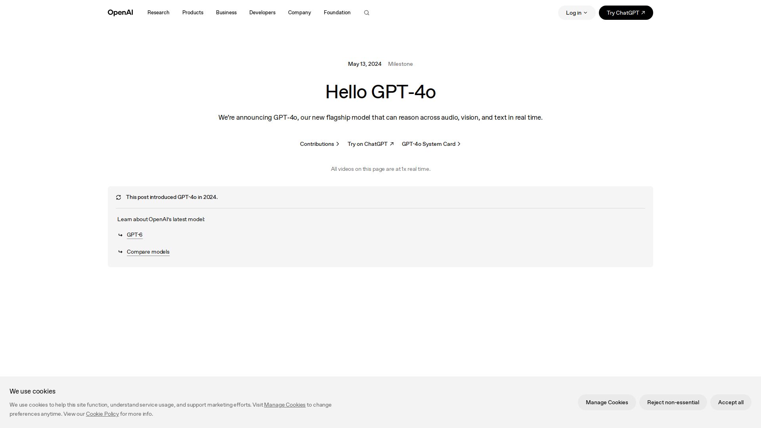Expand the Log in dropdown
Screen dimensions: 761x428
[577, 13]
